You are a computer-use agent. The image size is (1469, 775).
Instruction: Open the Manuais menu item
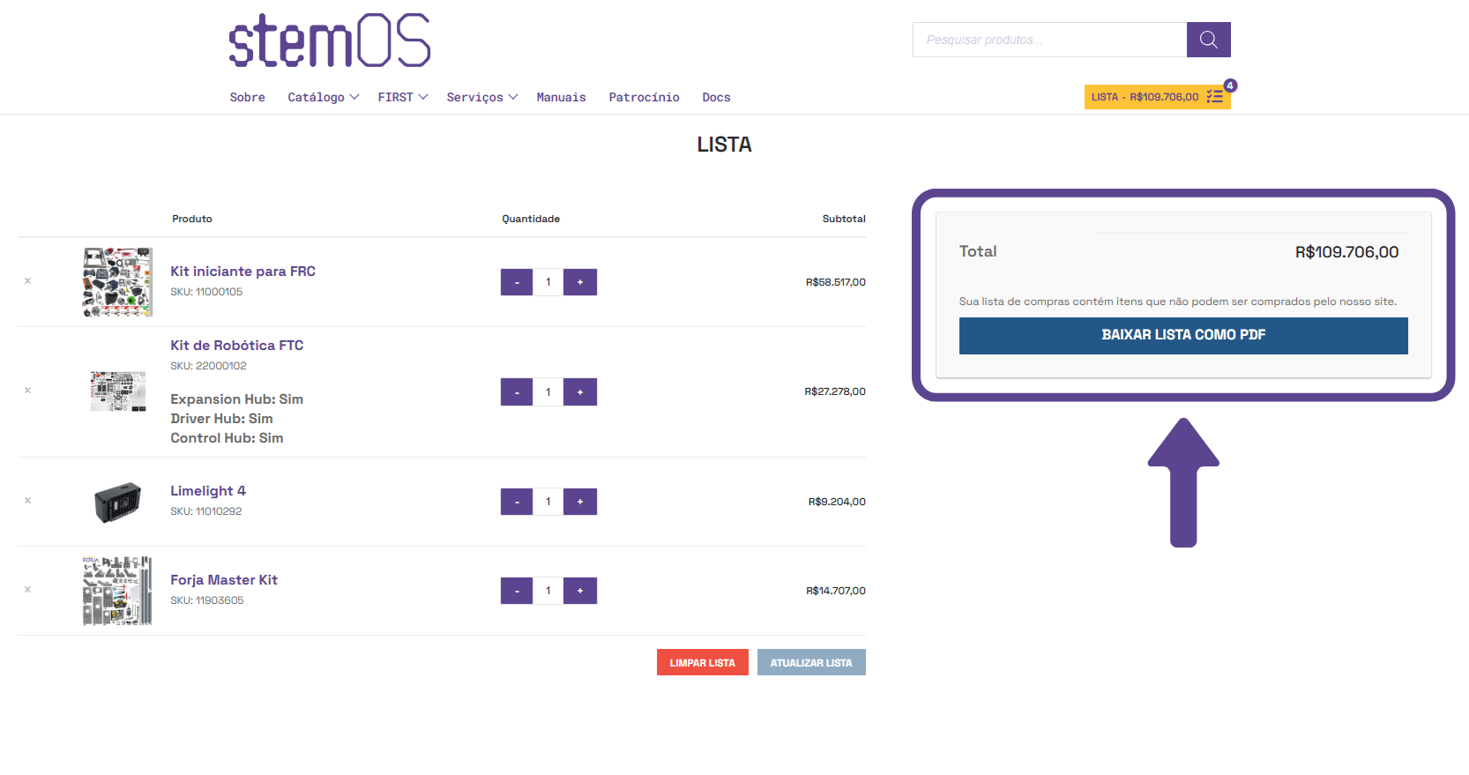[561, 97]
